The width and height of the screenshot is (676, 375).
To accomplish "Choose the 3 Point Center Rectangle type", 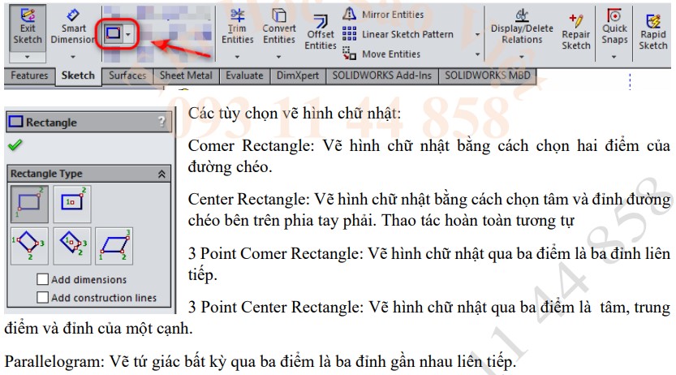I will (x=72, y=246).
